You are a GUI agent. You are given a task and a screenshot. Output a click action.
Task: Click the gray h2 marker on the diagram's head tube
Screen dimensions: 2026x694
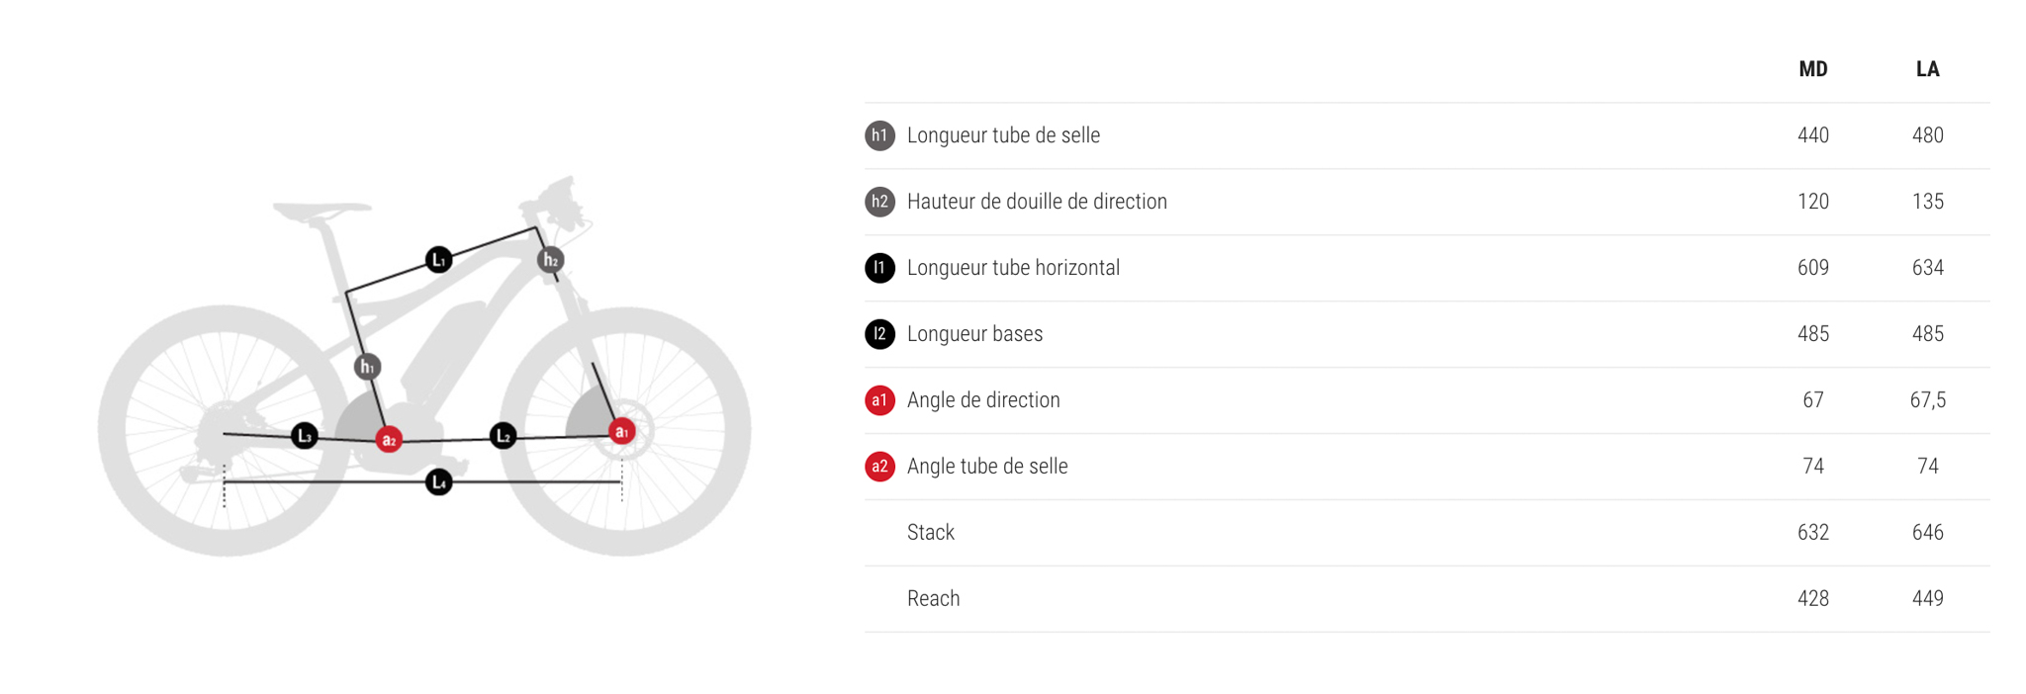(x=550, y=260)
